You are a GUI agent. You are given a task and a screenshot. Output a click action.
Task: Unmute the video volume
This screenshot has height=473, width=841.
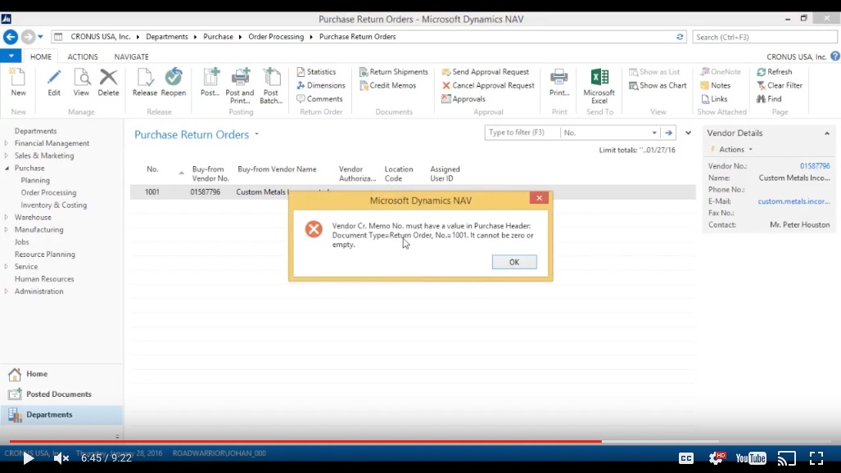[61, 458]
